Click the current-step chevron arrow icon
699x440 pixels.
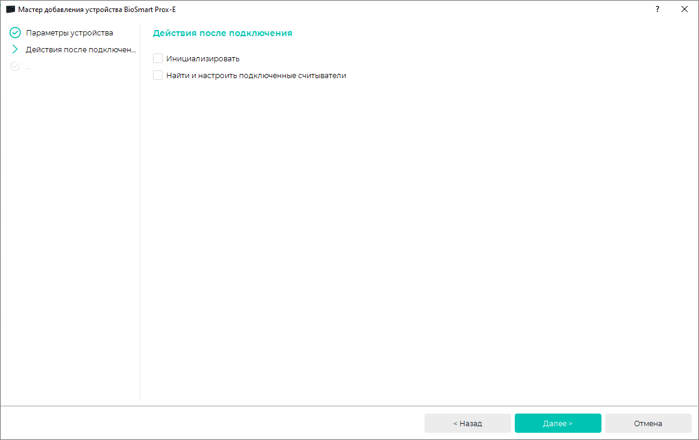(15, 49)
